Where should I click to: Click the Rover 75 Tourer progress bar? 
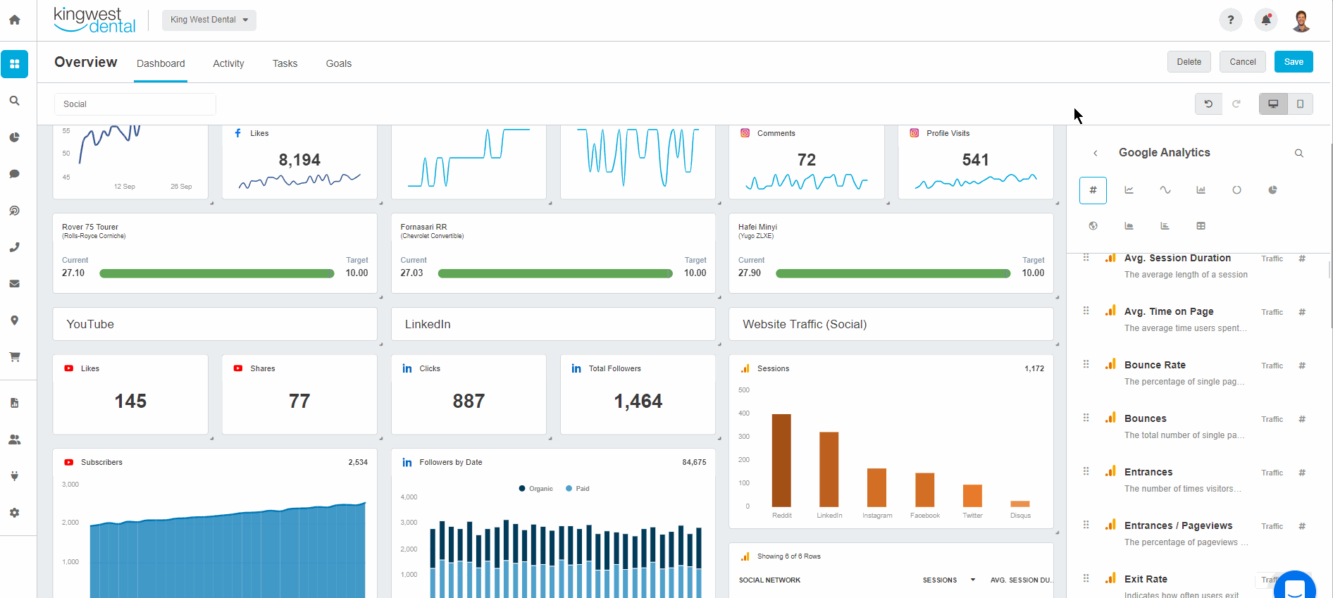(x=216, y=273)
